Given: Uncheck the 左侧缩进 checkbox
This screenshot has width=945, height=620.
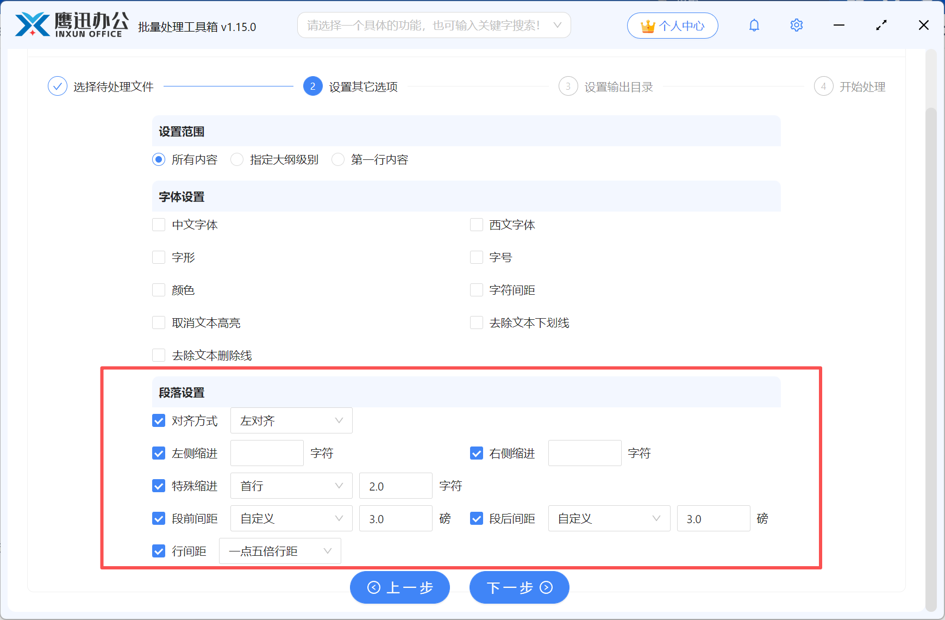Looking at the screenshot, I should point(159,453).
